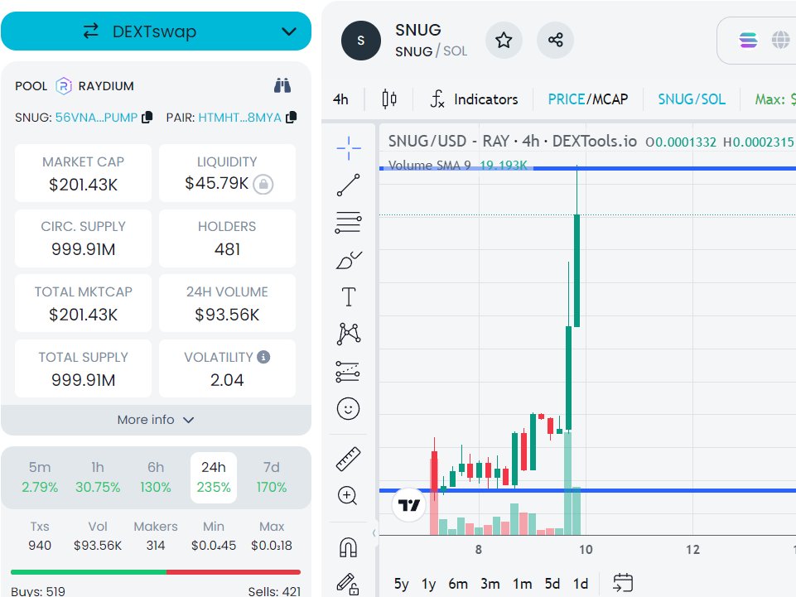Set chart range to 5y
Image resolution: width=796 pixels, height=597 pixels.
tap(401, 584)
